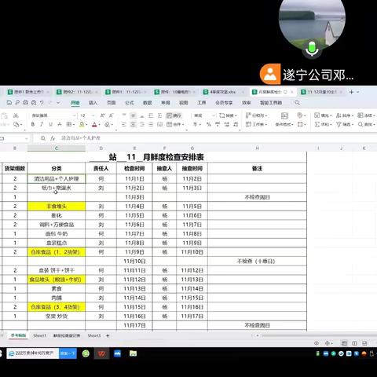Viewport: 377px width, 377px height.
Task: Toggle the eye protection mode icon
Action: click(317, 343)
